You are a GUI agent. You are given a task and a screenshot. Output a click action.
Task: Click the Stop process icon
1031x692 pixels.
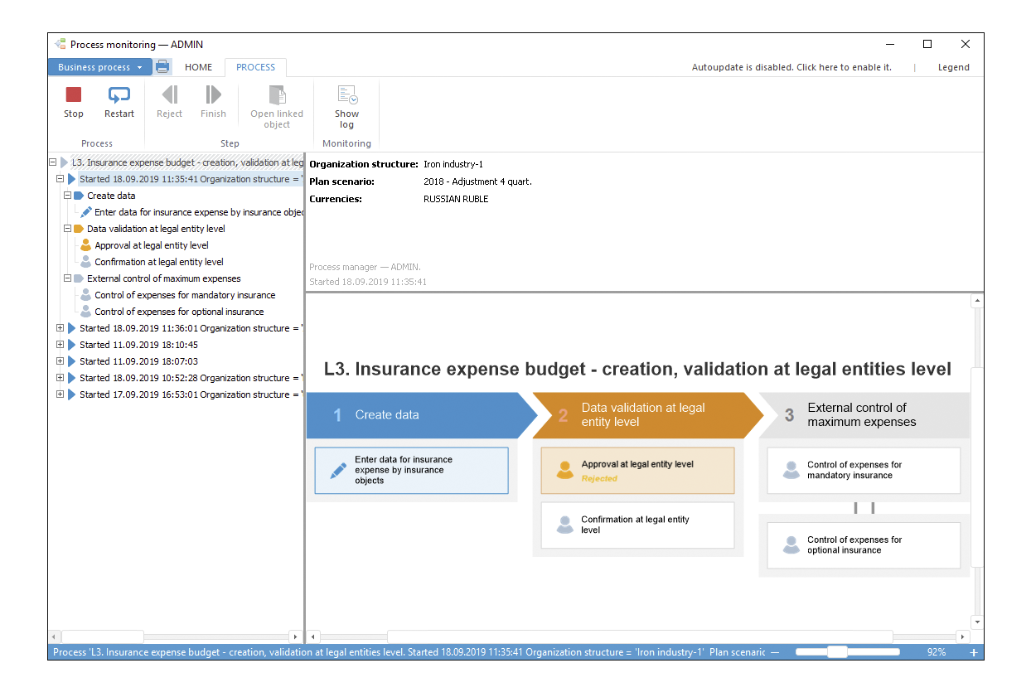point(74,95)
